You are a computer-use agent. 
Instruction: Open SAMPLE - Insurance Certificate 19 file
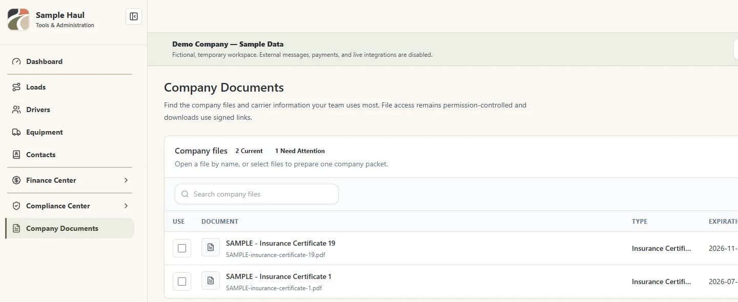280,243
